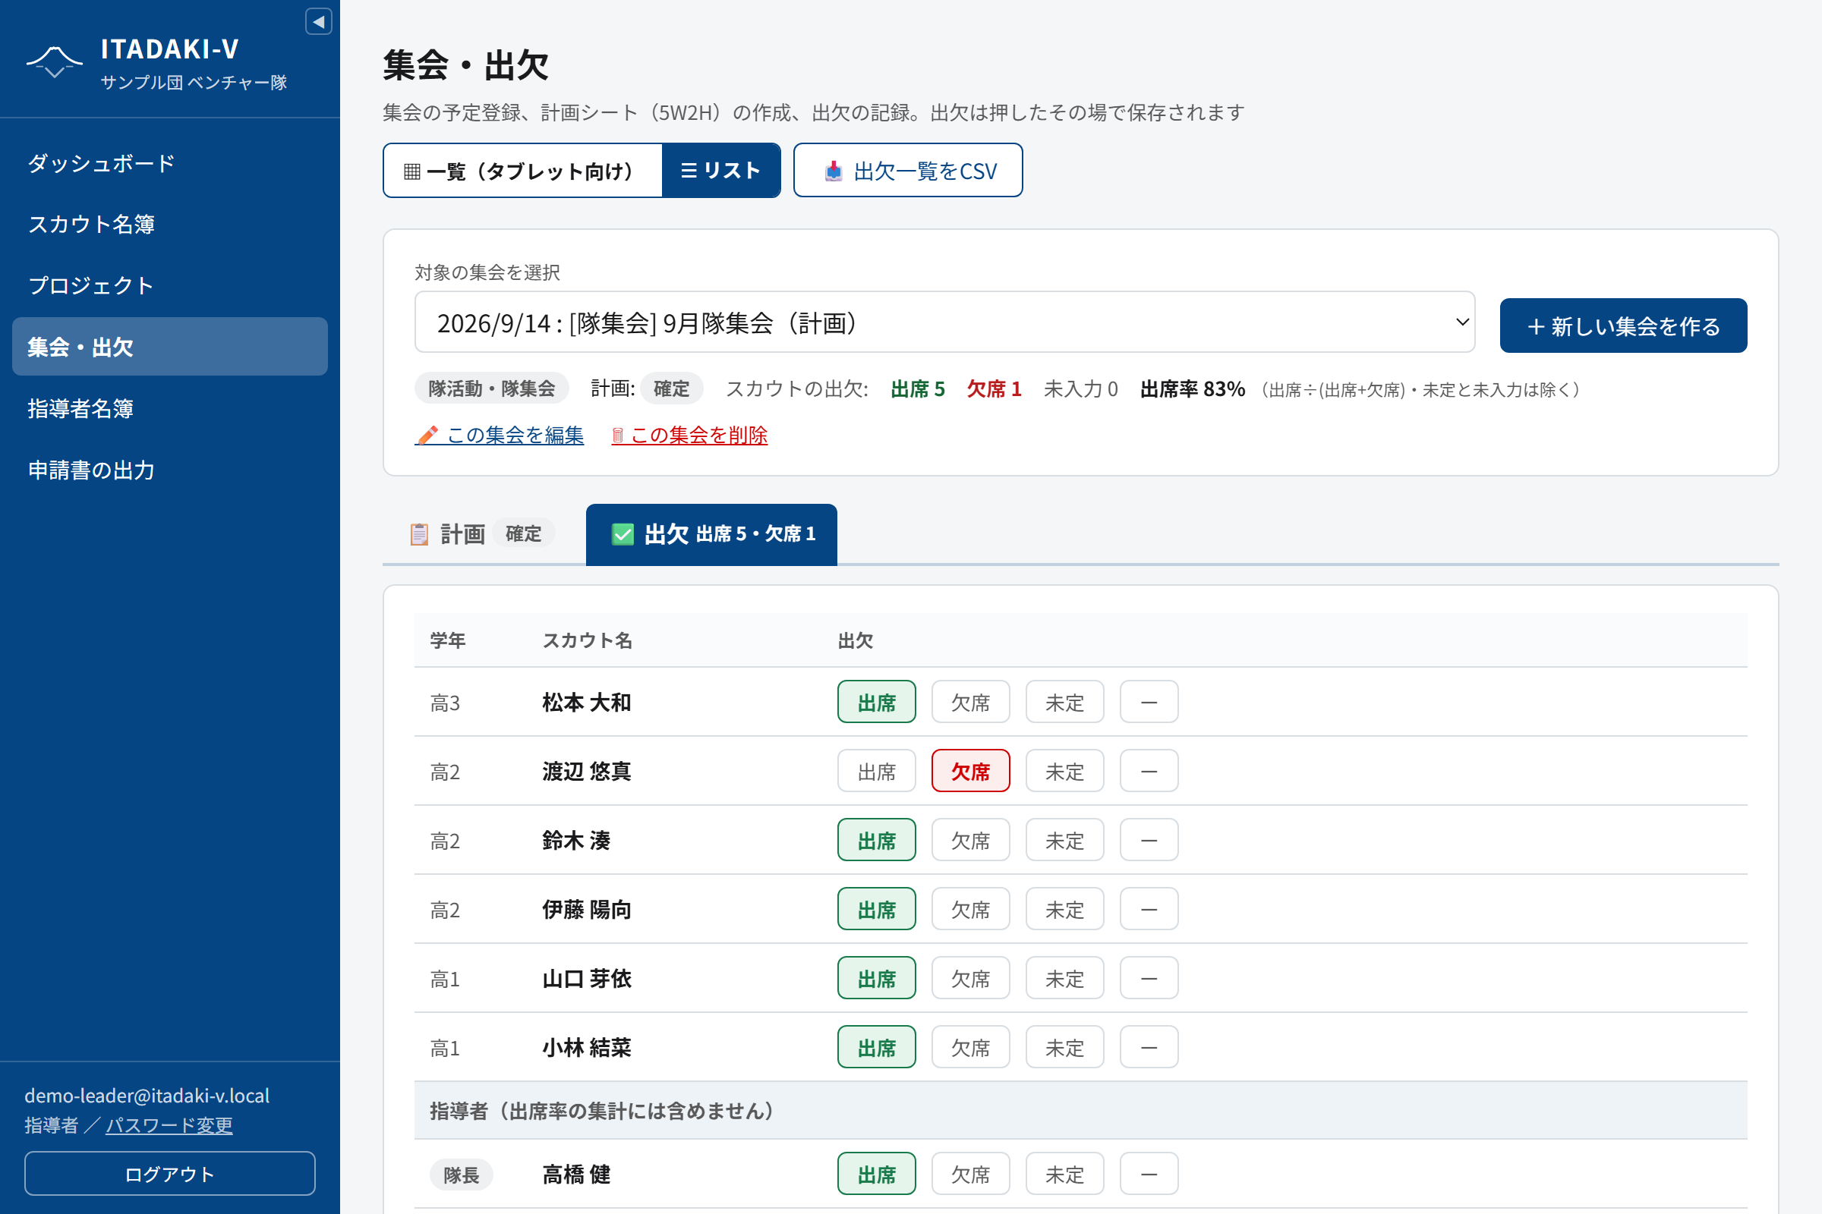
Task: Clear 渡辺 悠真 attendance with the dash button
Action: coord(1149,771)
